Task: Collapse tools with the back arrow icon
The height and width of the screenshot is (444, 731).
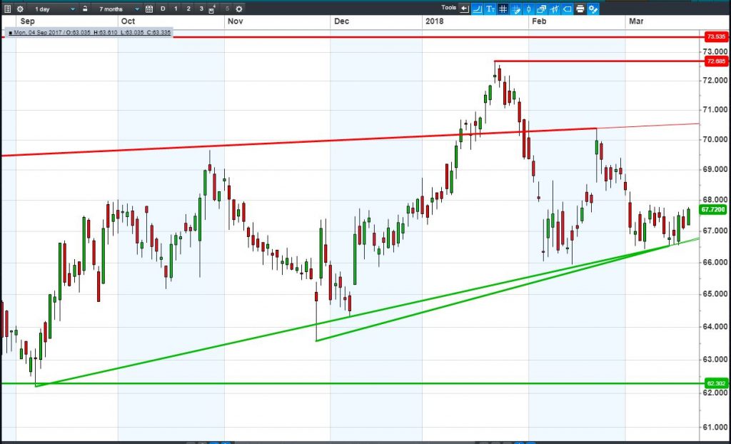Action: click(x=464, y=9)
